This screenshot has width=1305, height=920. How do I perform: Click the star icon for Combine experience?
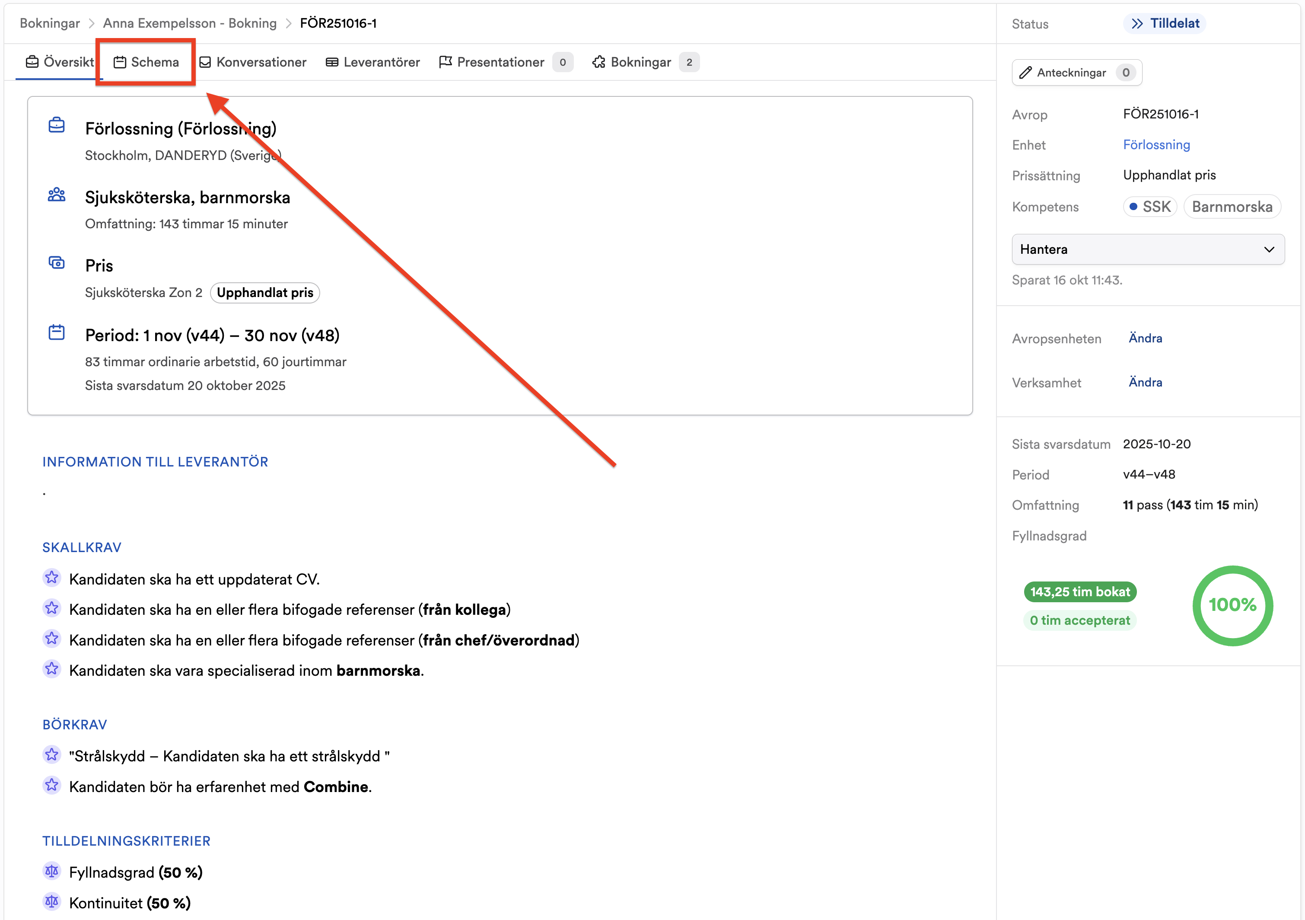click(52, 785)
